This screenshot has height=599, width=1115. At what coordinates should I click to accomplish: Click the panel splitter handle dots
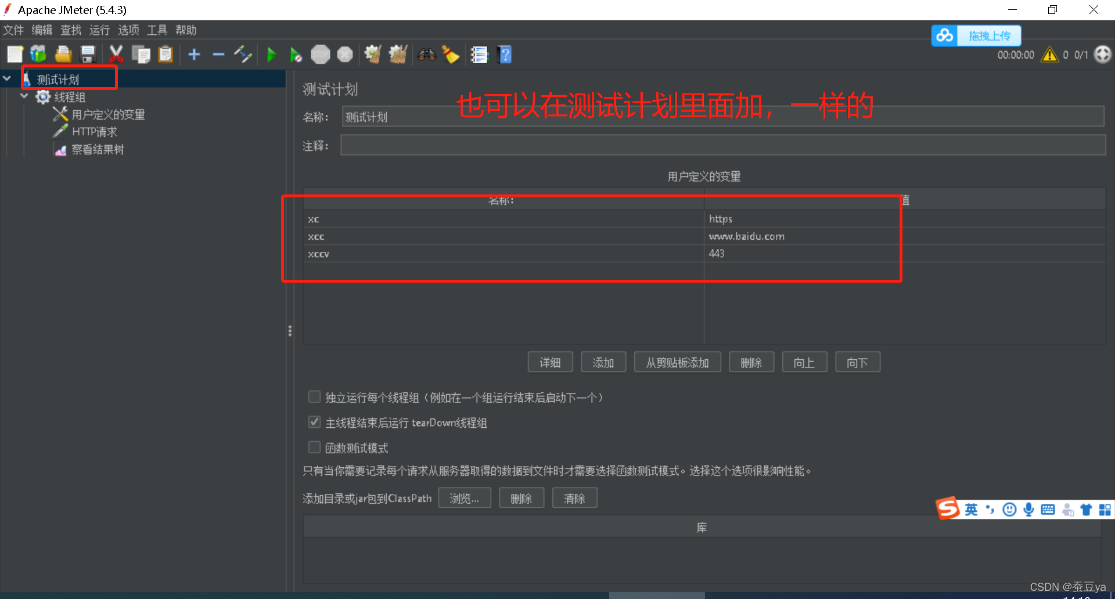[290, 331]
